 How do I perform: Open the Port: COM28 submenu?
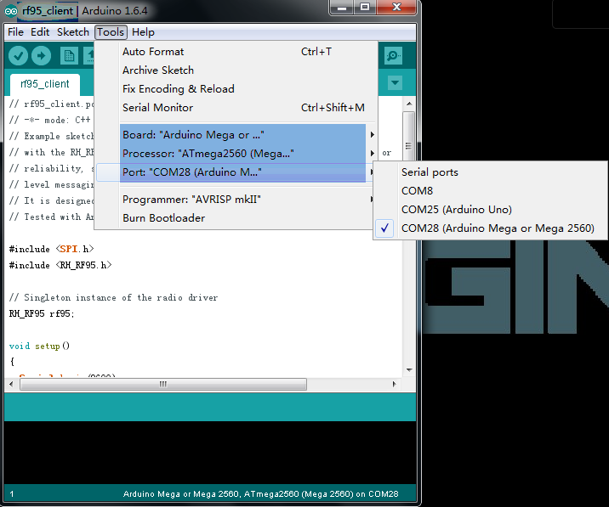point(236,172)
